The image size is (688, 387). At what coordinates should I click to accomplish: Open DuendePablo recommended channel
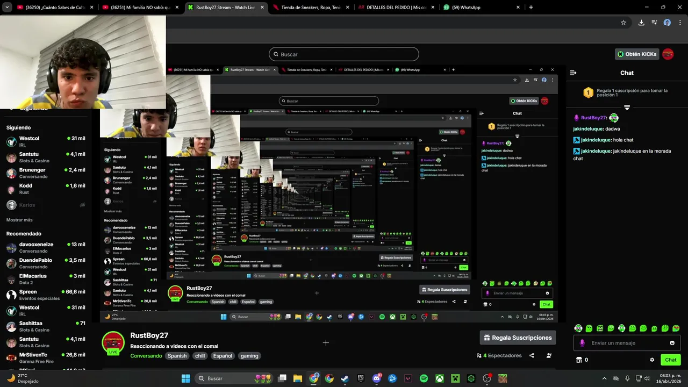[46, 263]
